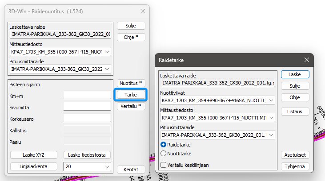Choose the Nuottitarke radio option
This screenshot has height=181, width=325.
click(x=164, y=153)
